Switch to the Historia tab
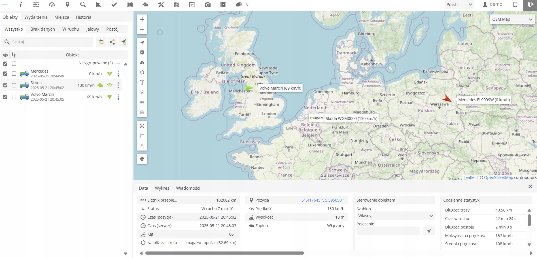Viewport: 537px width, 258px height. (83, 17)
